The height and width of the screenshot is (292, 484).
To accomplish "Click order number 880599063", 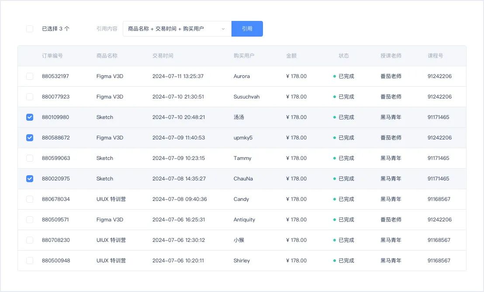I will point(56,158).
